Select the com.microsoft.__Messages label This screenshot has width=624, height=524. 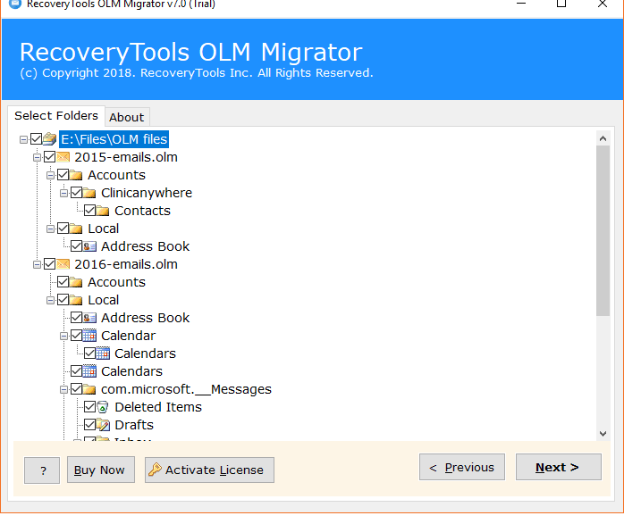pyautogui.click(x=186, y=389)
